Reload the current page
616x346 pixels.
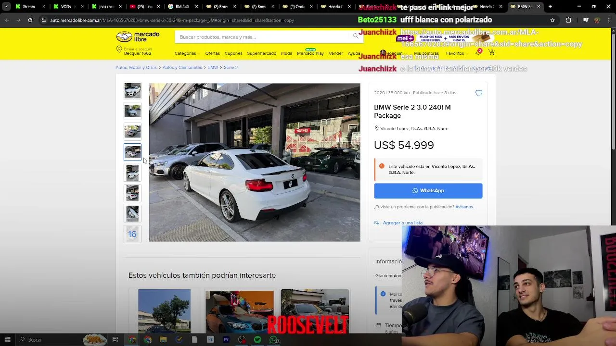(30, 20)
